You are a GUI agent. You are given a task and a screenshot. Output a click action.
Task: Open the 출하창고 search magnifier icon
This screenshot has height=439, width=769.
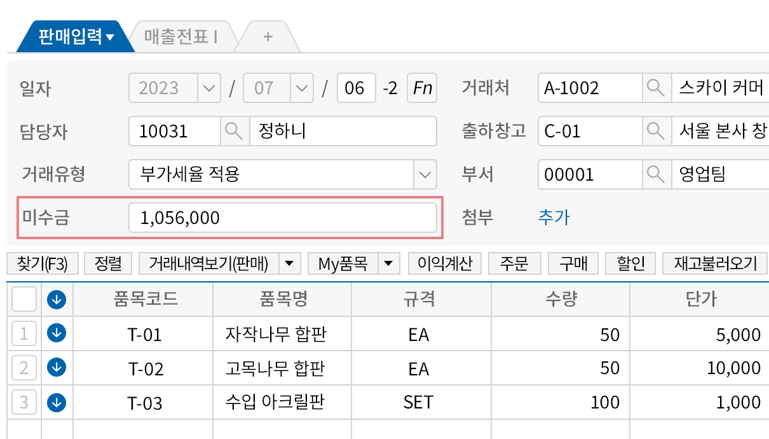[x=656, y=131]
